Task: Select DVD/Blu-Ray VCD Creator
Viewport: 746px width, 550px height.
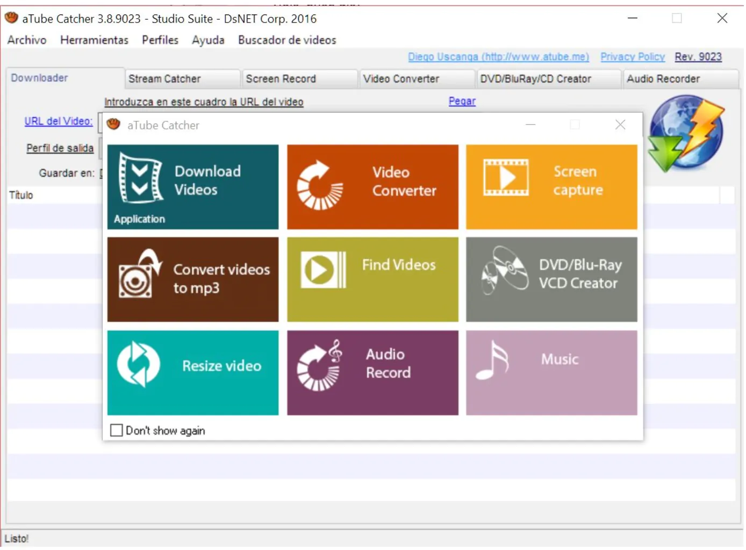Action: (x=551, y=279)
